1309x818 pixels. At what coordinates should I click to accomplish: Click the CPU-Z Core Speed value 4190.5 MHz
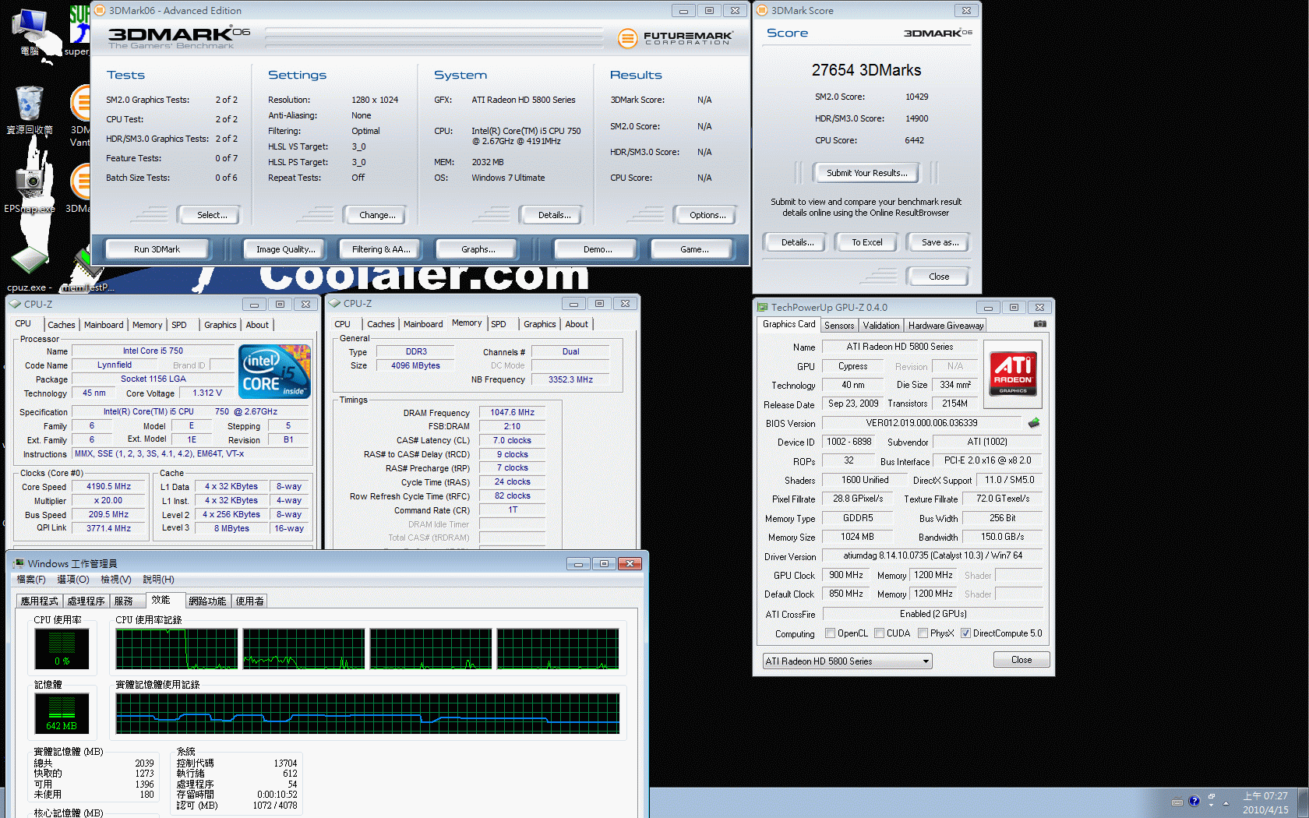108,486
